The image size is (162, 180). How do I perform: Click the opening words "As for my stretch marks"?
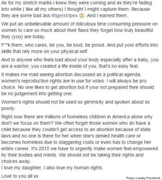(27, 3)
